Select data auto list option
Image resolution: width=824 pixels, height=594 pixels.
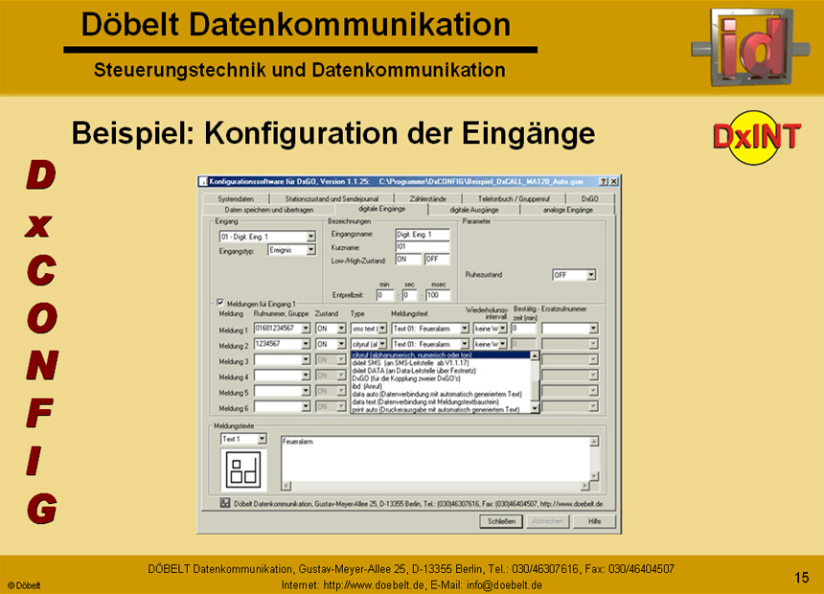pyautogui.click(x=441, y=394)
